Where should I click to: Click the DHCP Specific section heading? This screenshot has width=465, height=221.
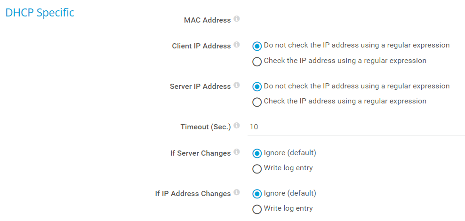[40, 13]
